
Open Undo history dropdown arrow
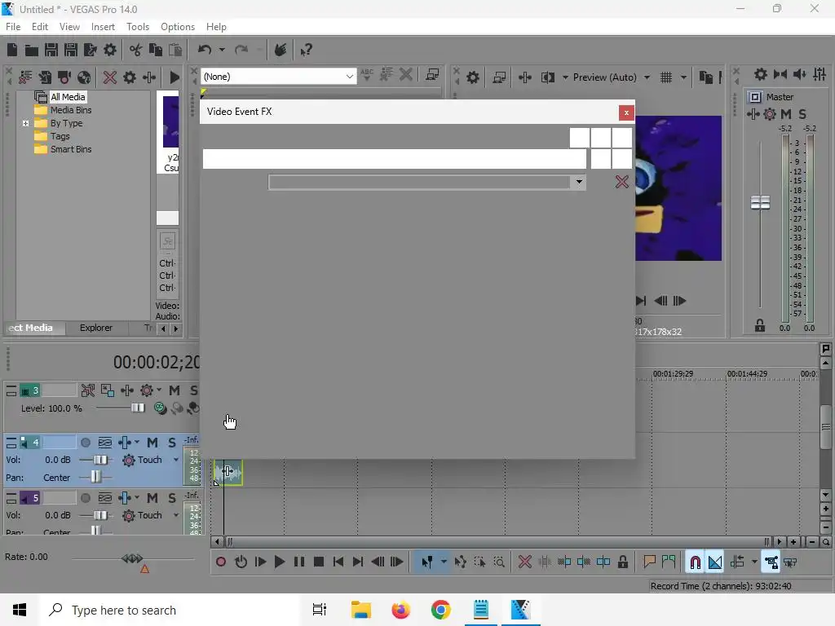pyautogui.click(x=222, y=50)
